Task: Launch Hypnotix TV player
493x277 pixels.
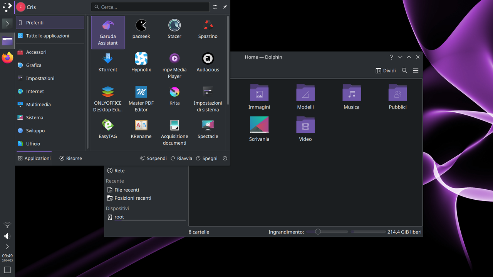Action: (141, 63)
